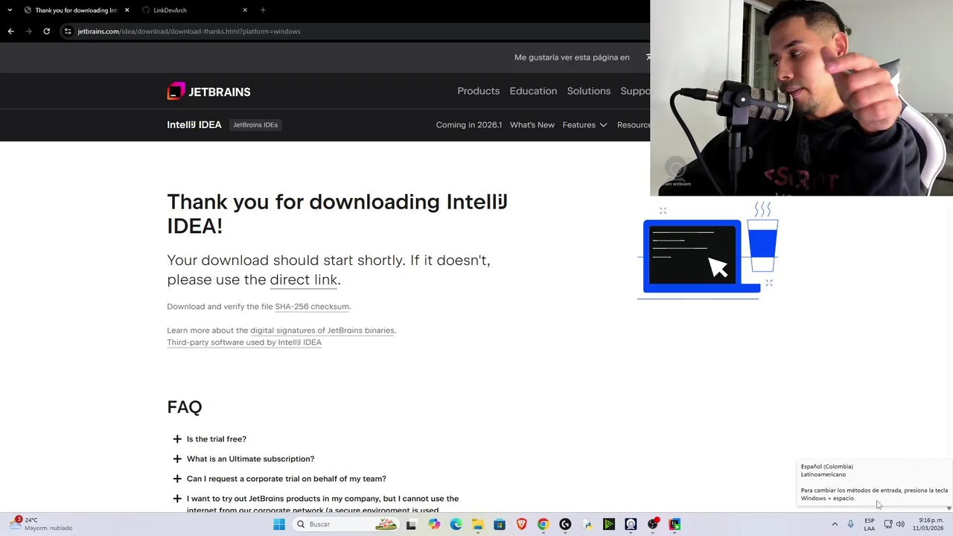Screen dimensions: 953x536
Task: Open a new browser tab with plus
Action: click(x=263, y=10)
